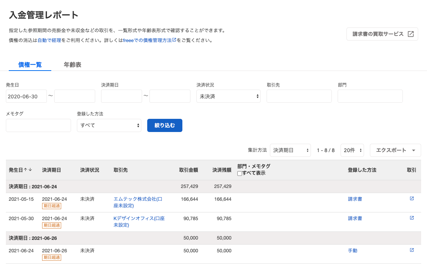Sort by 発生日 arrows in header
Screen dimensions: 427x264
28,170
